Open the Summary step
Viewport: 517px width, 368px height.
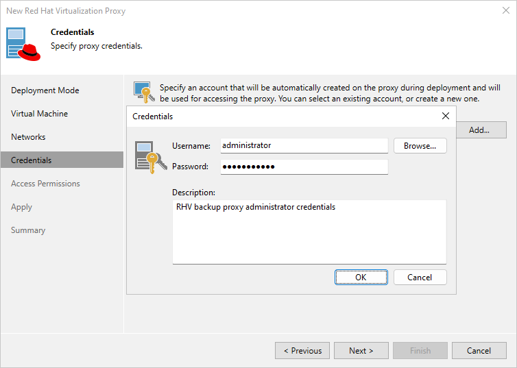[28, 230]
